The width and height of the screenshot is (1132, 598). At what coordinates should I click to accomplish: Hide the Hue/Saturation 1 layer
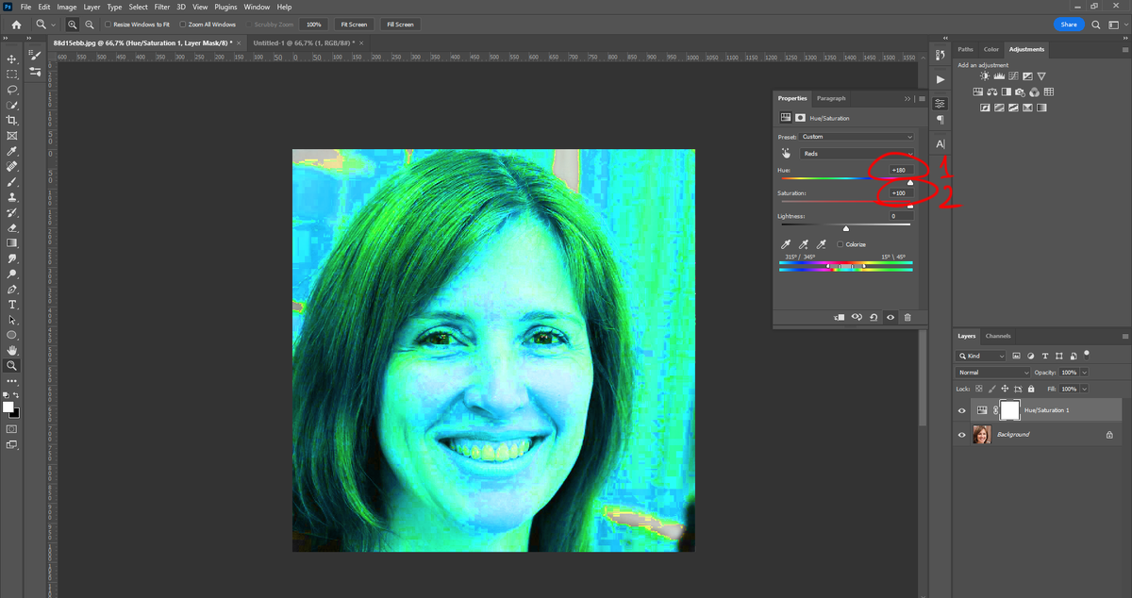(x=961, y=410)
